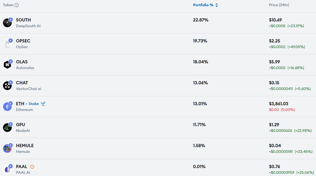Viewport: 316px width, 176px height.
Task: Open the Stake link for ETH
Action: [x=34, y=104]
